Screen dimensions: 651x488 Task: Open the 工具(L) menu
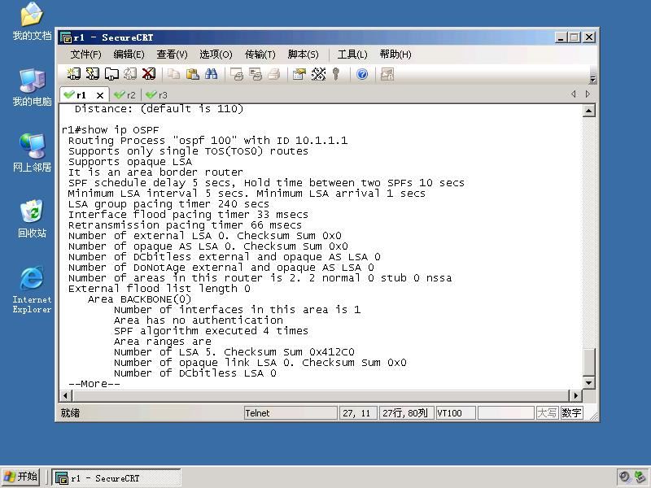click(x=352, y=54)
